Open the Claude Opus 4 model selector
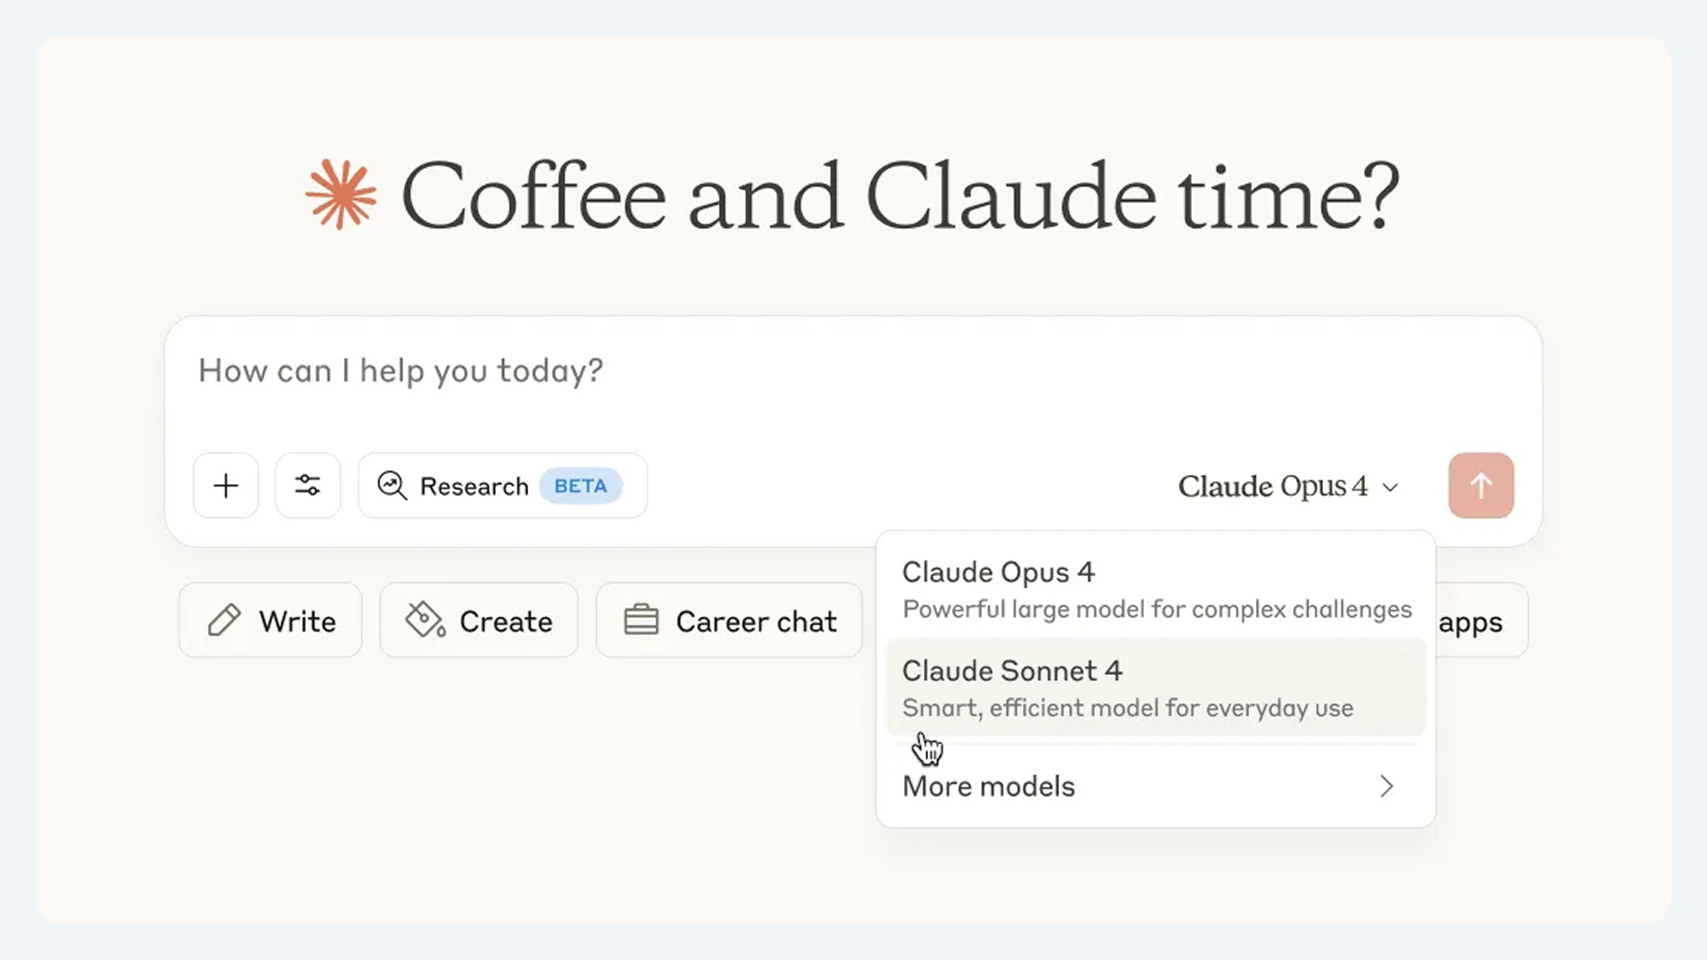Viewport: 1707px width, 960px height. click(1272, 486)
